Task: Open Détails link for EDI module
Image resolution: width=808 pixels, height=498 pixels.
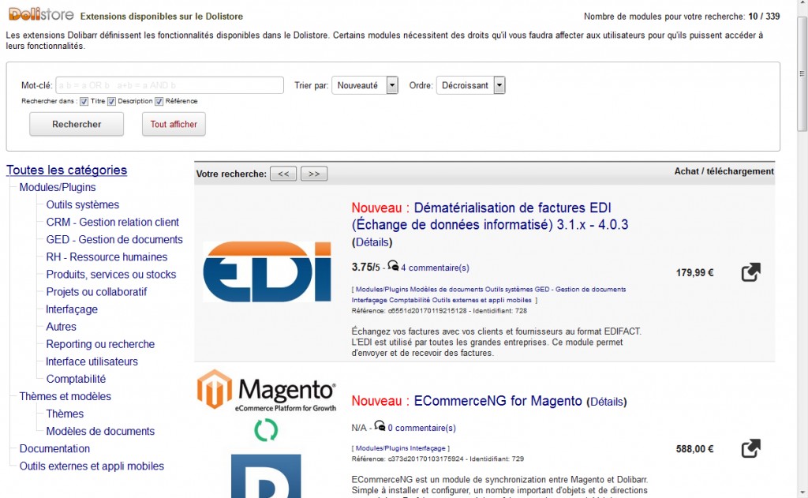Action: click(x=372, y=242)
